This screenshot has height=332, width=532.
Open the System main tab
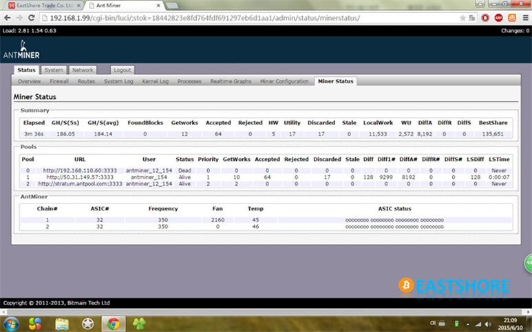(x=54, y=70)
